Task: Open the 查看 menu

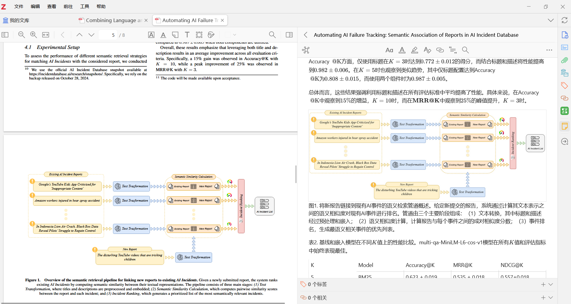Action: coord(52,6)
